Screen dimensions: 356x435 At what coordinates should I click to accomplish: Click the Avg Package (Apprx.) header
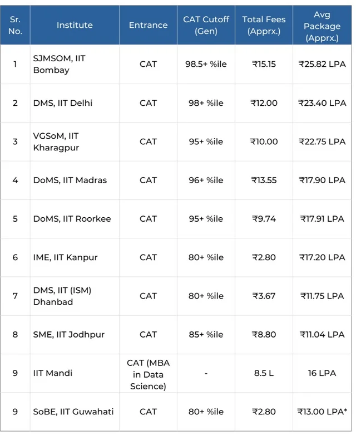pyautogui.click(x=322, y=26)
